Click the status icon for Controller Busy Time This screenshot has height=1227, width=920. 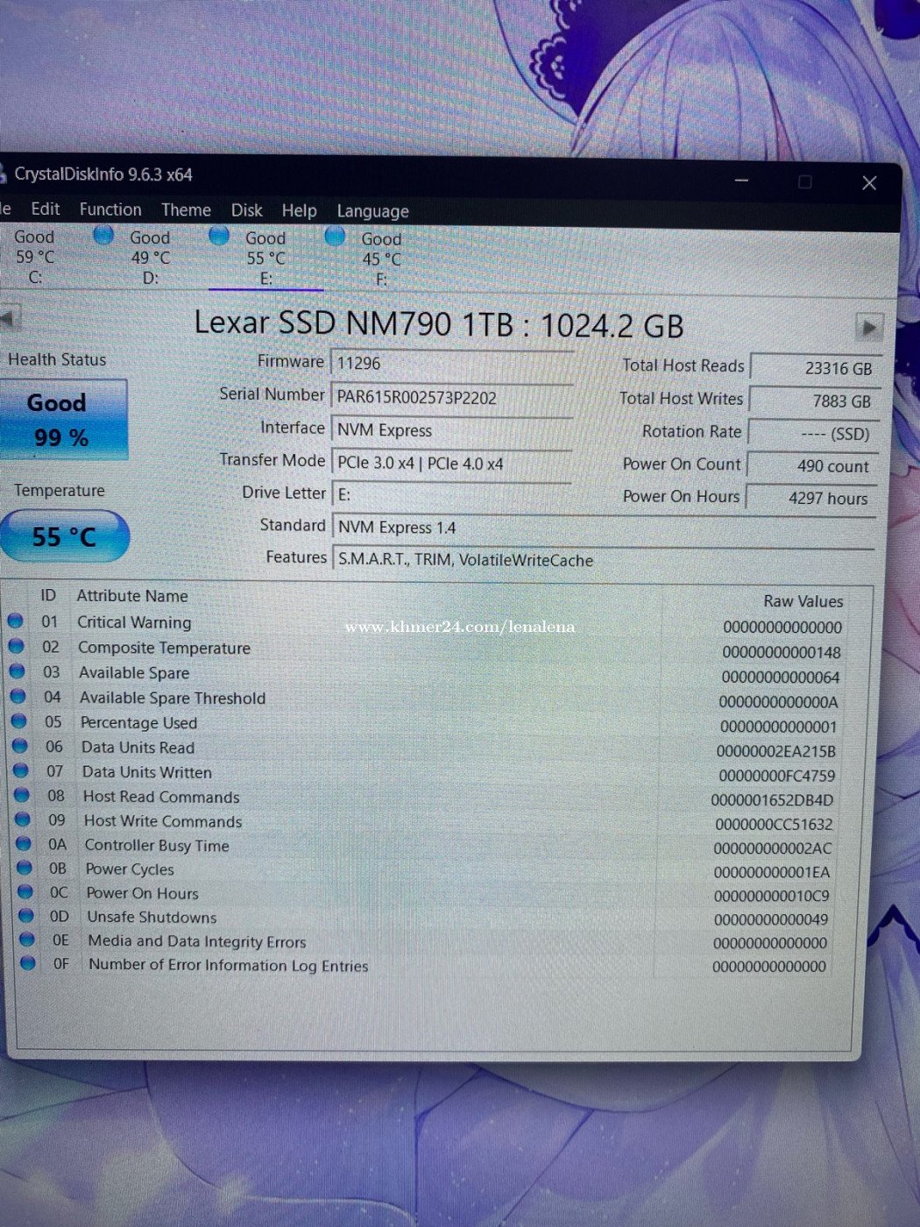[x=24, y=843]
